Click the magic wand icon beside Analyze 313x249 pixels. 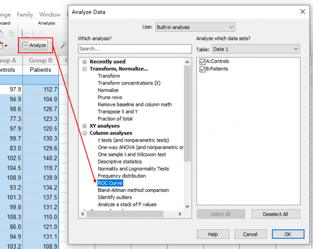point(64,45)
